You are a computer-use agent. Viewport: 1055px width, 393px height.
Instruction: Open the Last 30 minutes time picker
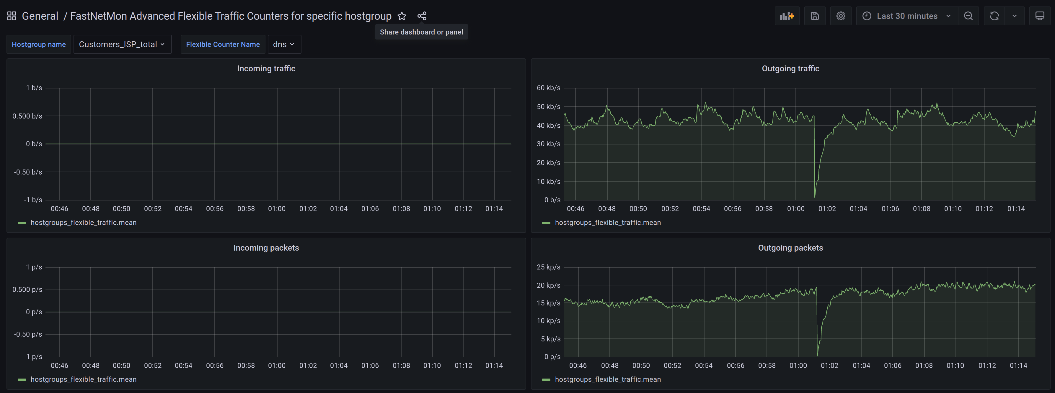coord(906,16)
